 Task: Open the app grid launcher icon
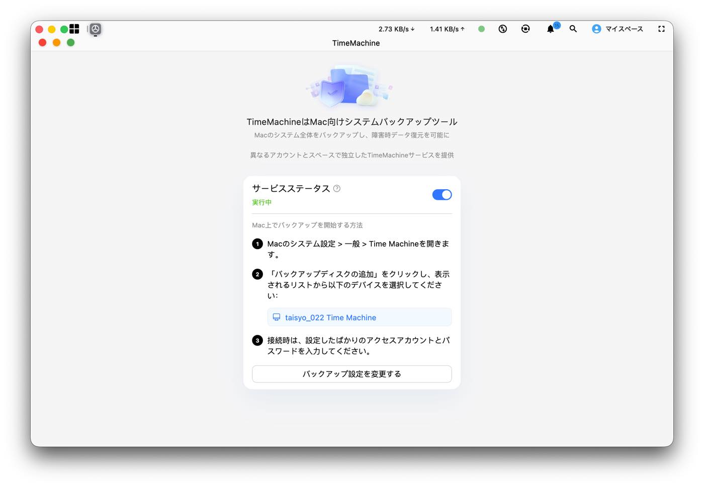(74, 29)
